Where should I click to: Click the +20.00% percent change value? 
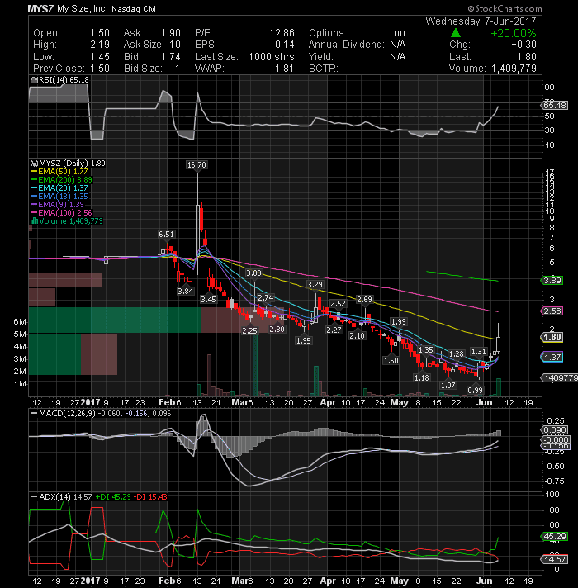click(x=513, y=33)
